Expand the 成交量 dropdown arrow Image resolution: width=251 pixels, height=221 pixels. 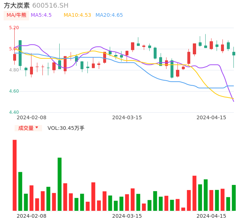pos(37,128)
